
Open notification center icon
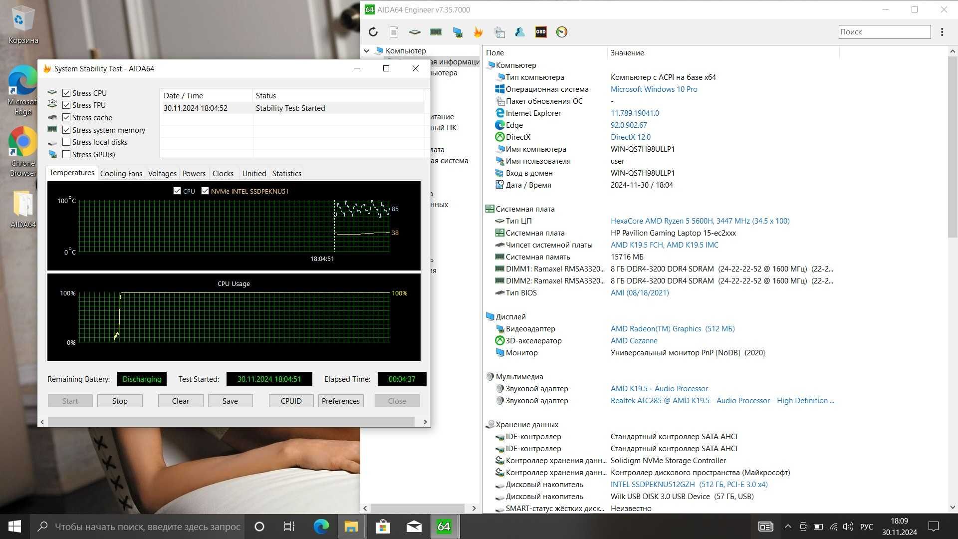point(933,527)
